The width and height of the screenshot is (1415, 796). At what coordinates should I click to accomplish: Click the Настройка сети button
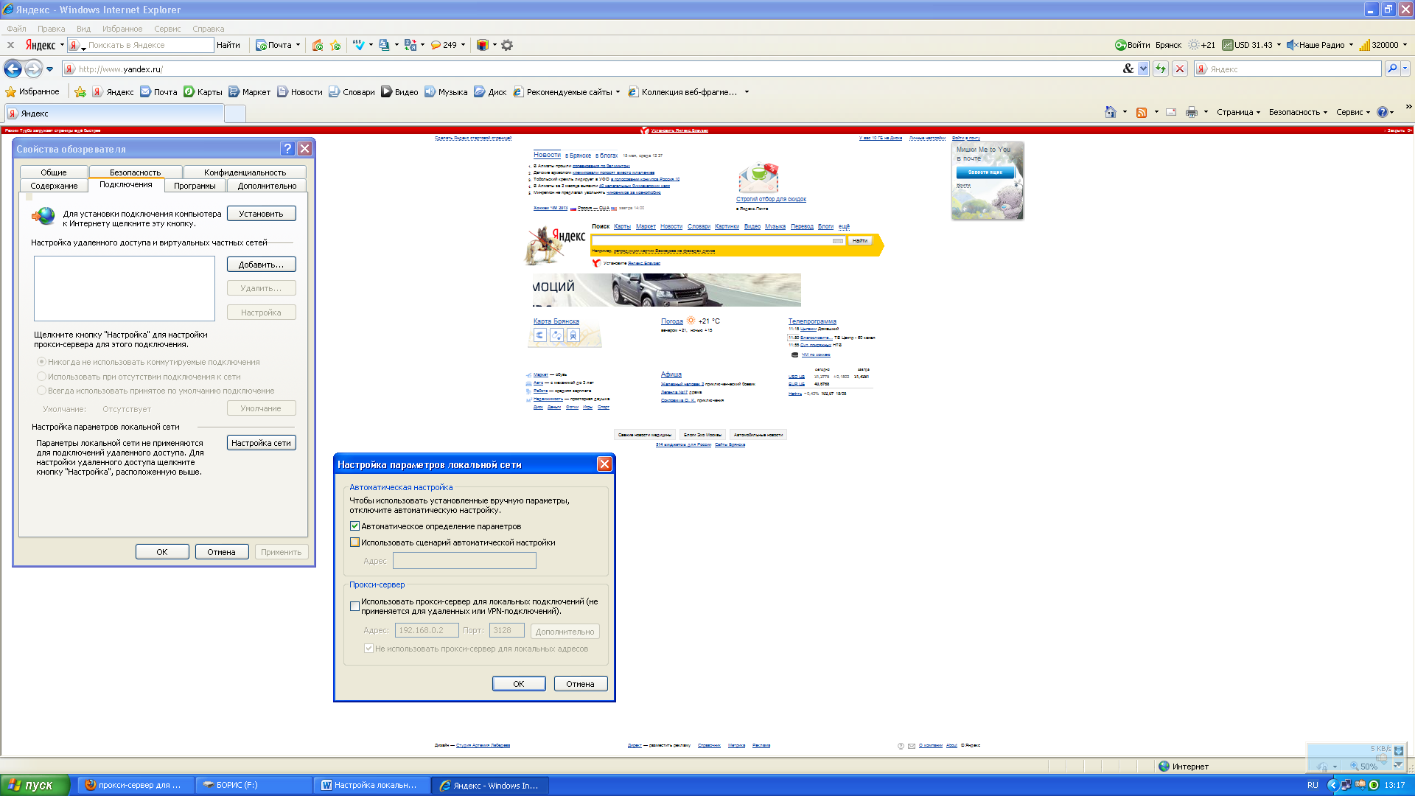[x=261, y=443]
